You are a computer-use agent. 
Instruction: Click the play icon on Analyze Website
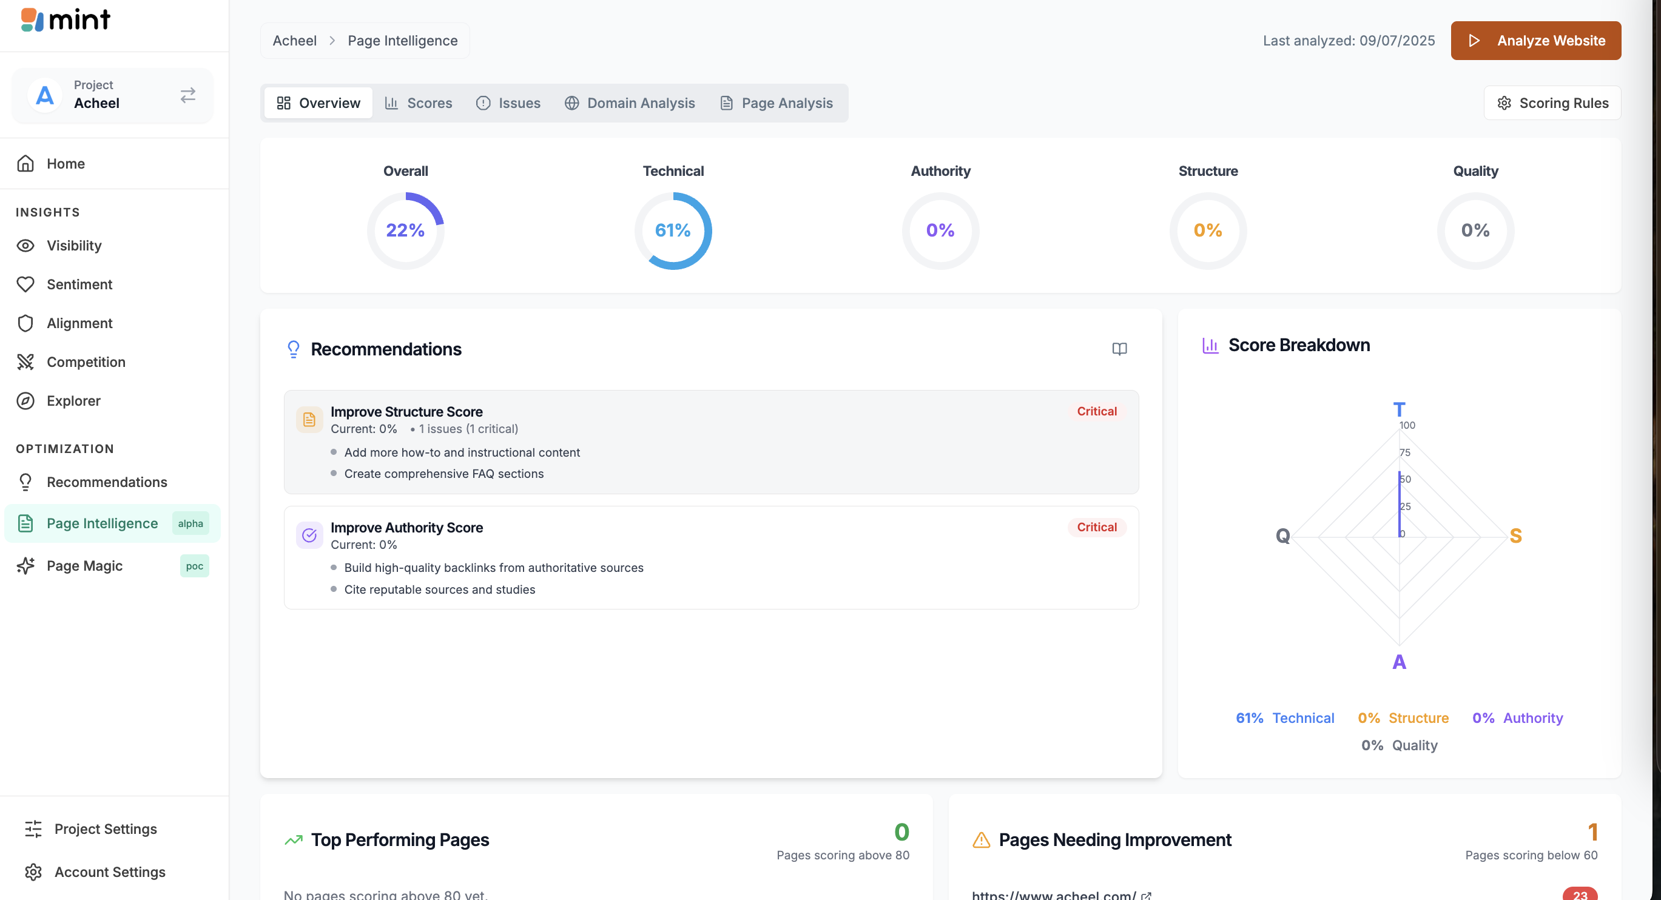coord(1474,41)
